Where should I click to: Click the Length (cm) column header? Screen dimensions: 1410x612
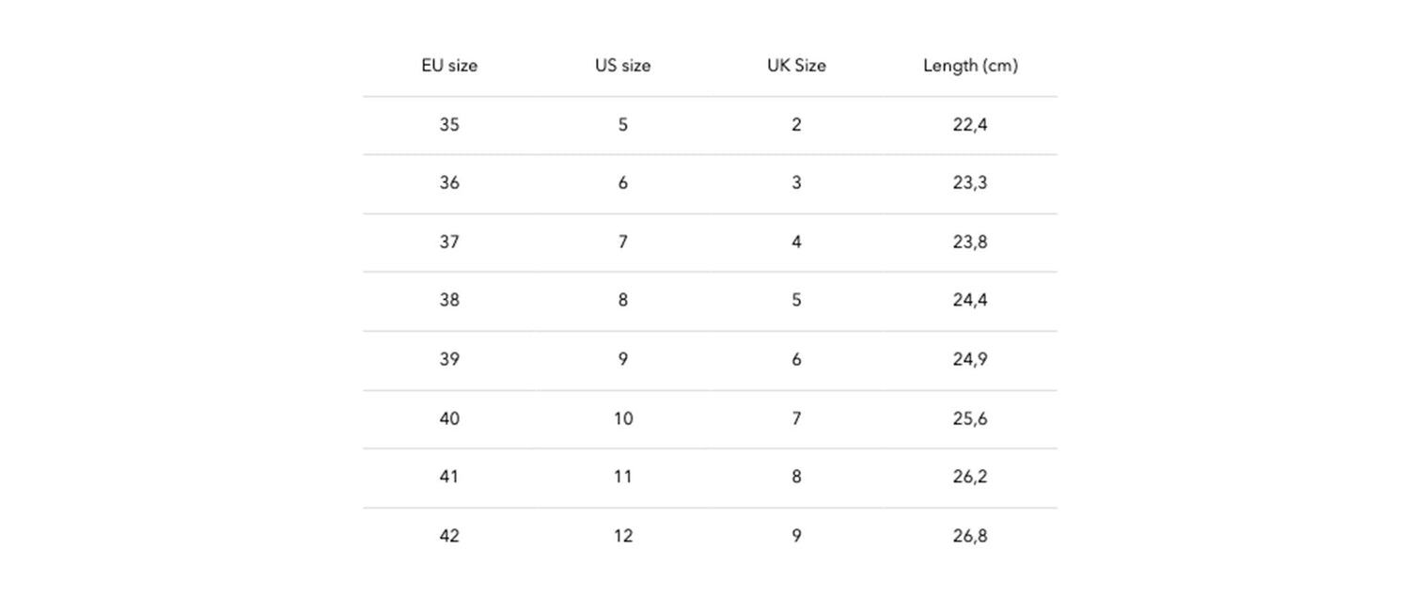970,66
